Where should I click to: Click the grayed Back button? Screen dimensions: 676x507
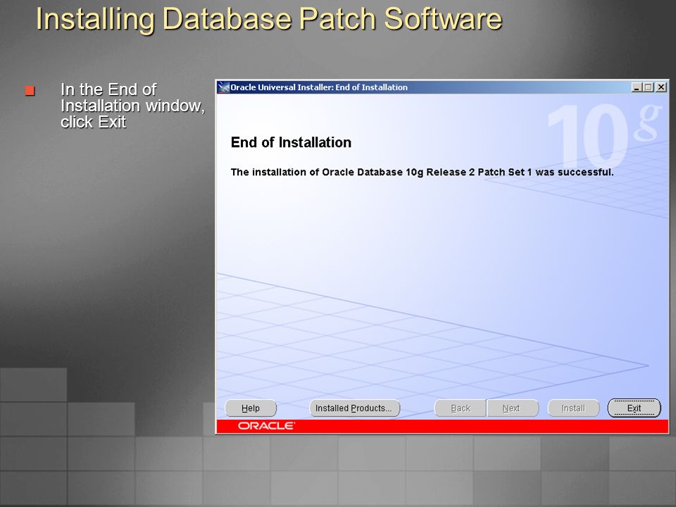[x=460, y=408]
